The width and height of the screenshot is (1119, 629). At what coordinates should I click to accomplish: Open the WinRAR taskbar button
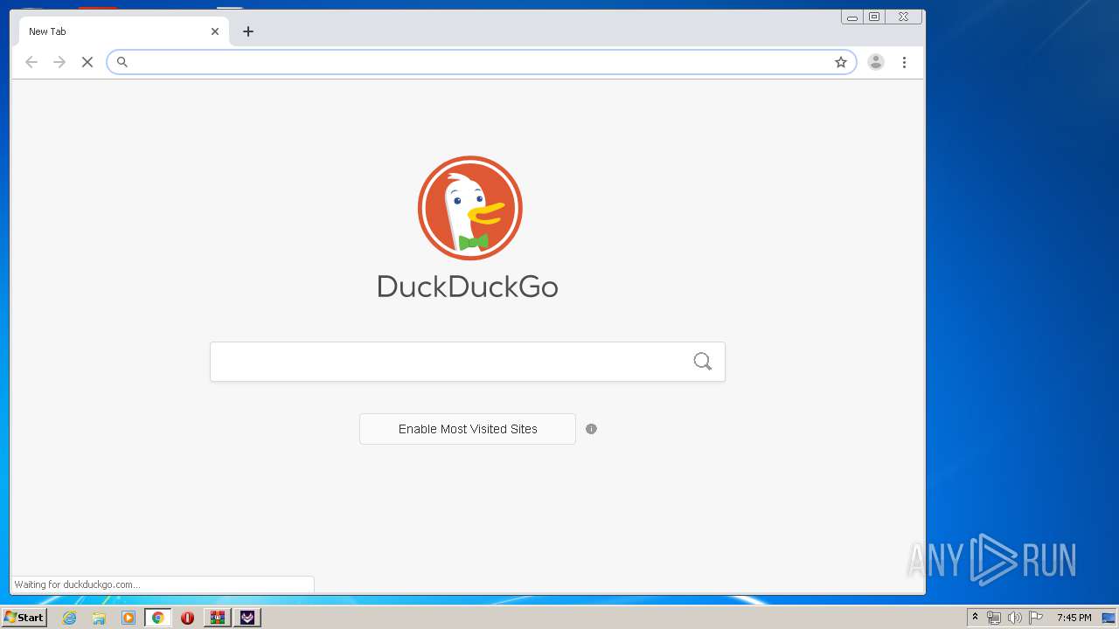217,618
